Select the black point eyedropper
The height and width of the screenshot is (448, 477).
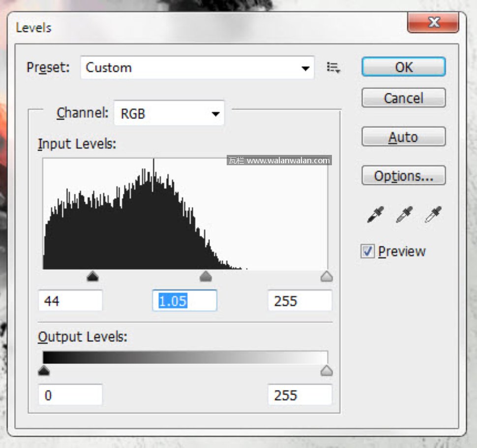click(375, 215)
